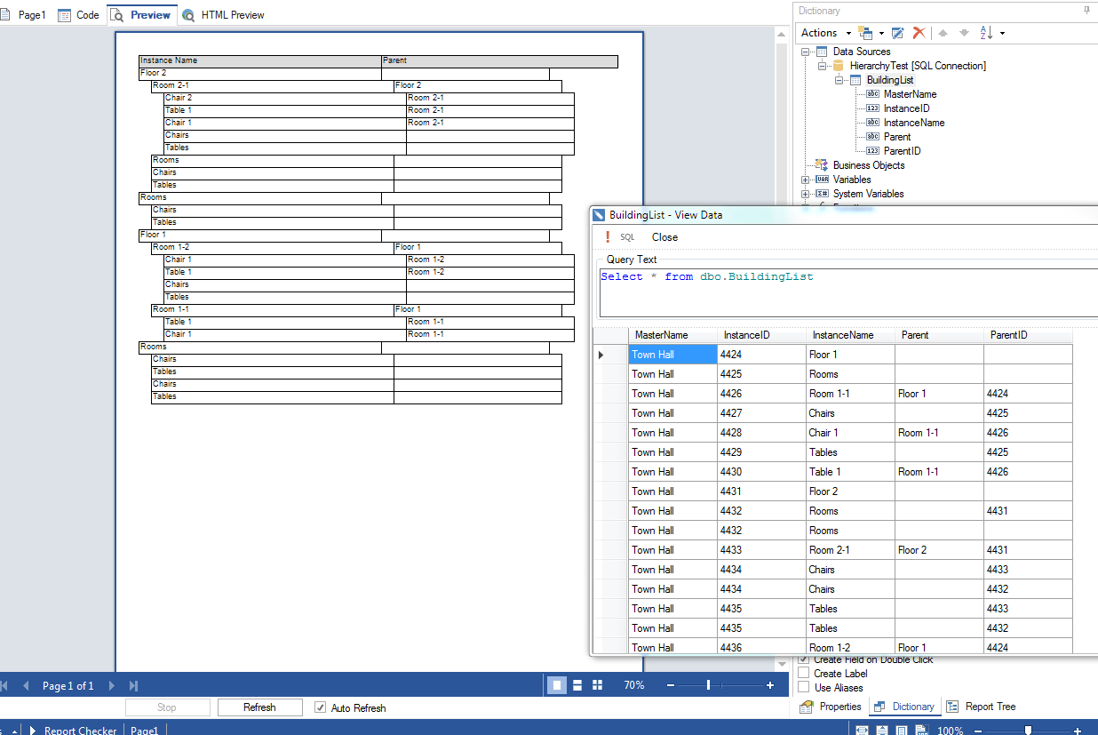Switch to the Page1 tab
Viewport: 1098px width, 735px height.
[24, 15]
